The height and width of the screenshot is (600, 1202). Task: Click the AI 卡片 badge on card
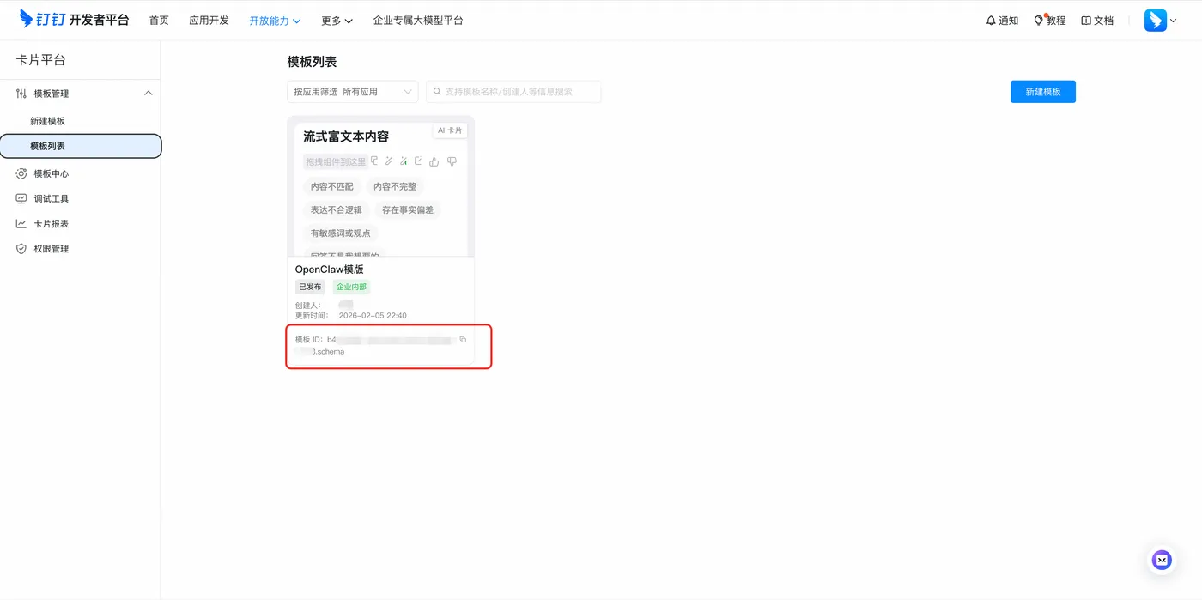[x=450, y=130]
